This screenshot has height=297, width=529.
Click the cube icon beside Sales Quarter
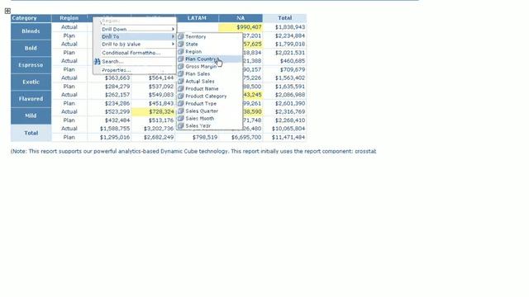[x=181, y=111]
